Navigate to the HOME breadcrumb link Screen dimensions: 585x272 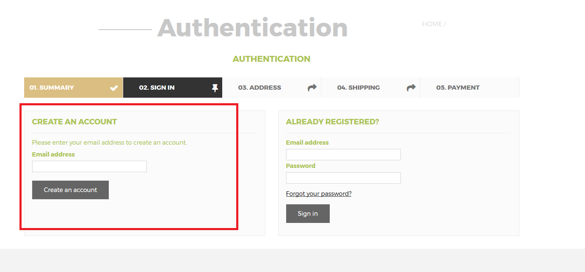point(432,24)
